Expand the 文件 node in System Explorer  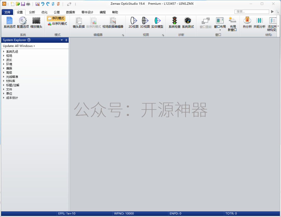4,89
